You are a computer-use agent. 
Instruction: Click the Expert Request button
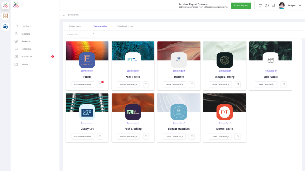[x=241, y=5]
